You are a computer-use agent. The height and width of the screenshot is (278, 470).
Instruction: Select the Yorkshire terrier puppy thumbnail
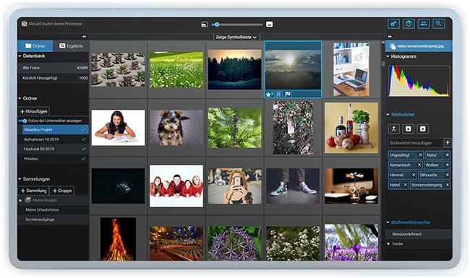[176, 128]
